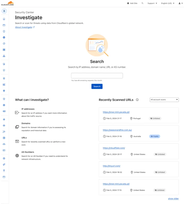Click the 'Feb 5, 2024 20:17' timestamp
The height and width of the screenshot is (204, 184).
tap(114, 154)
